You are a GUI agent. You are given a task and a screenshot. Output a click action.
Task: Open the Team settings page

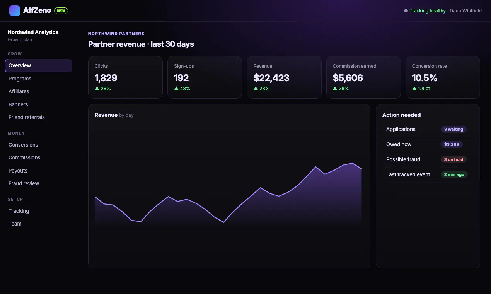pos(38,224)
